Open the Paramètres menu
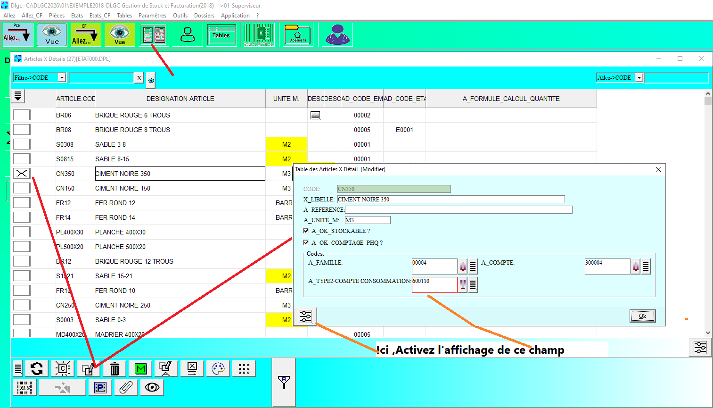Image resolution: width=713 pixels, height=408 pixels. click(152, 16)
